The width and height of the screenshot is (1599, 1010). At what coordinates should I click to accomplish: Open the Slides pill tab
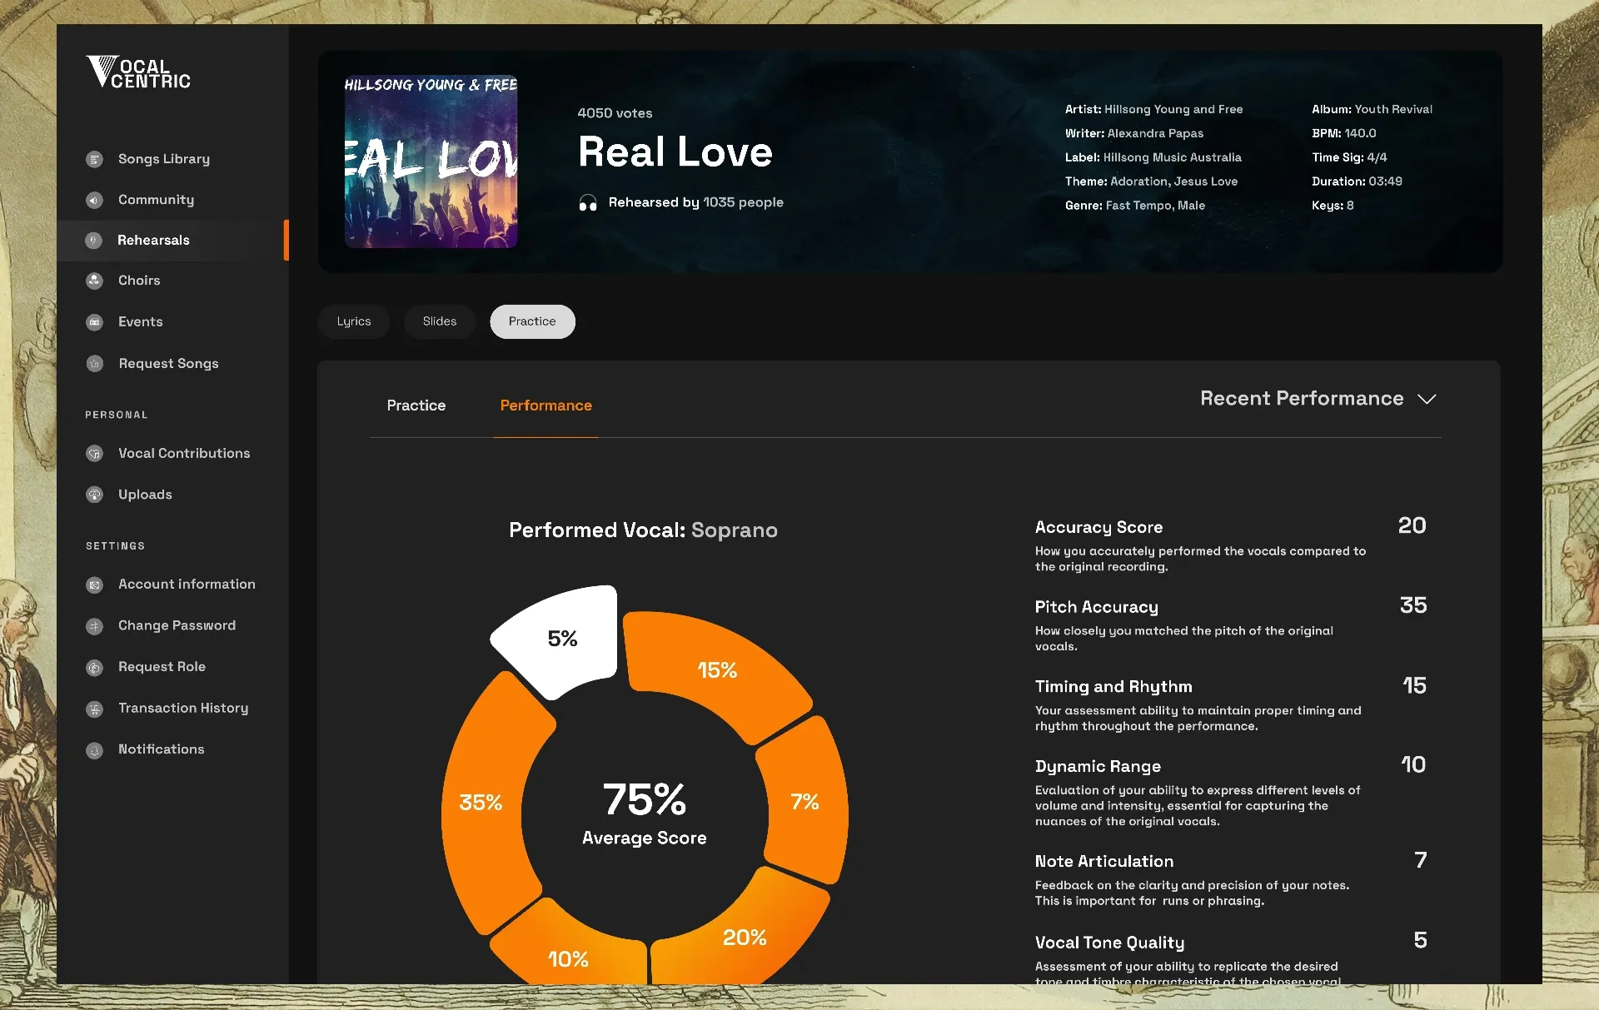pyautogui.click(x=440, y=321)
